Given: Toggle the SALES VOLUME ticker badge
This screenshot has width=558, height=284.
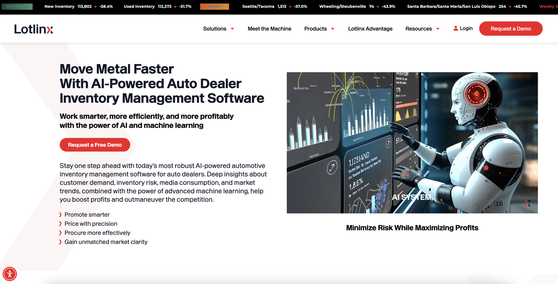Looking at the screenshot, I should point(17,6).
